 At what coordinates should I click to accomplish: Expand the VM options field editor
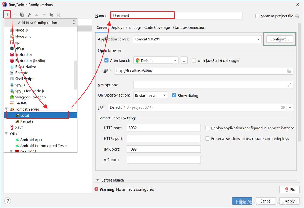[x=289, y=85]
